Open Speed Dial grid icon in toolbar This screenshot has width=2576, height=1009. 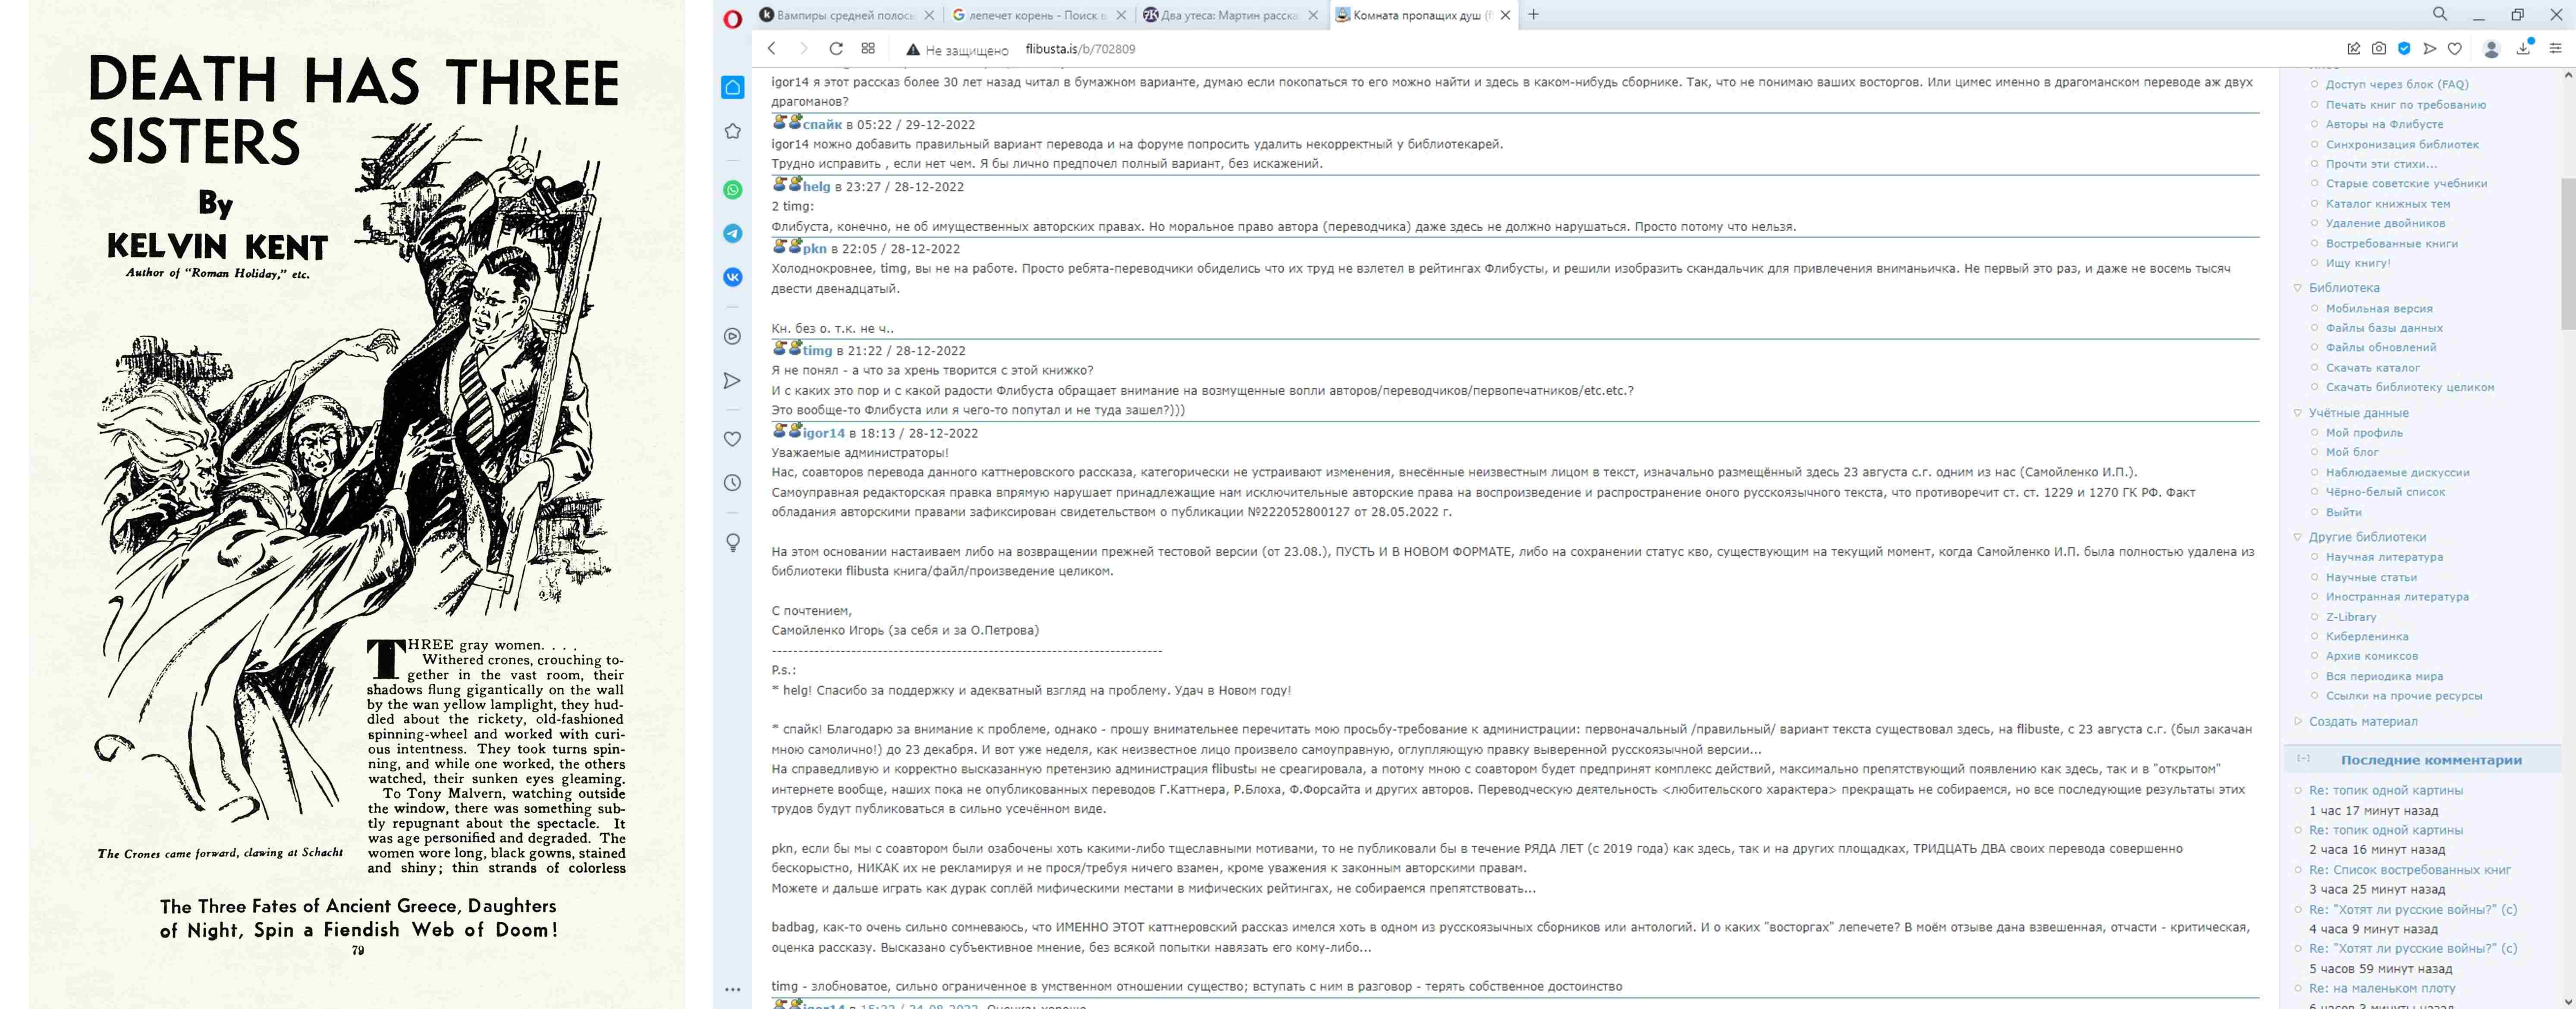pos(868,48)
